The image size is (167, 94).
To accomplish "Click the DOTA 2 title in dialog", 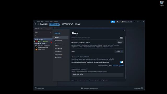I will point(57,33).
